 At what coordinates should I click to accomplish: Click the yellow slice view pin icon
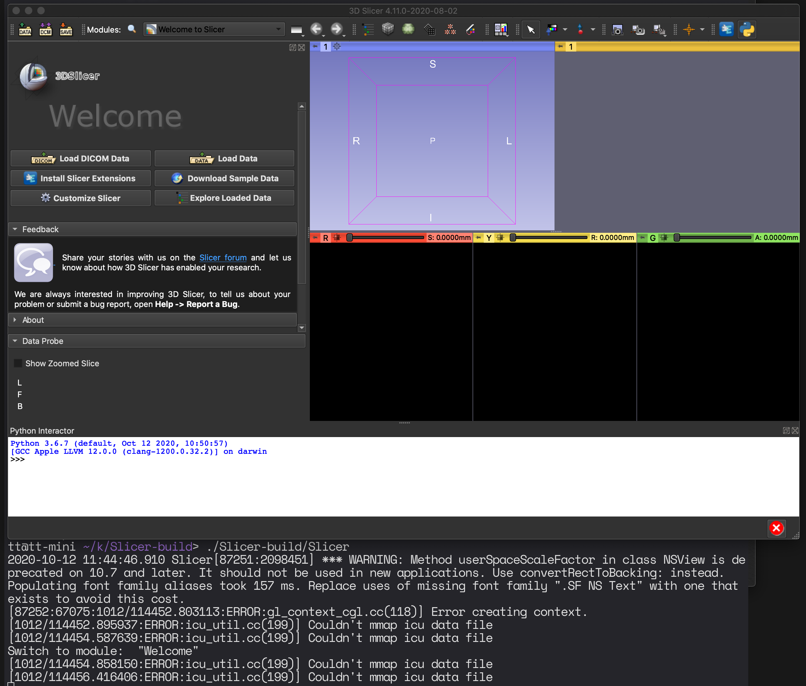[478, 237]
